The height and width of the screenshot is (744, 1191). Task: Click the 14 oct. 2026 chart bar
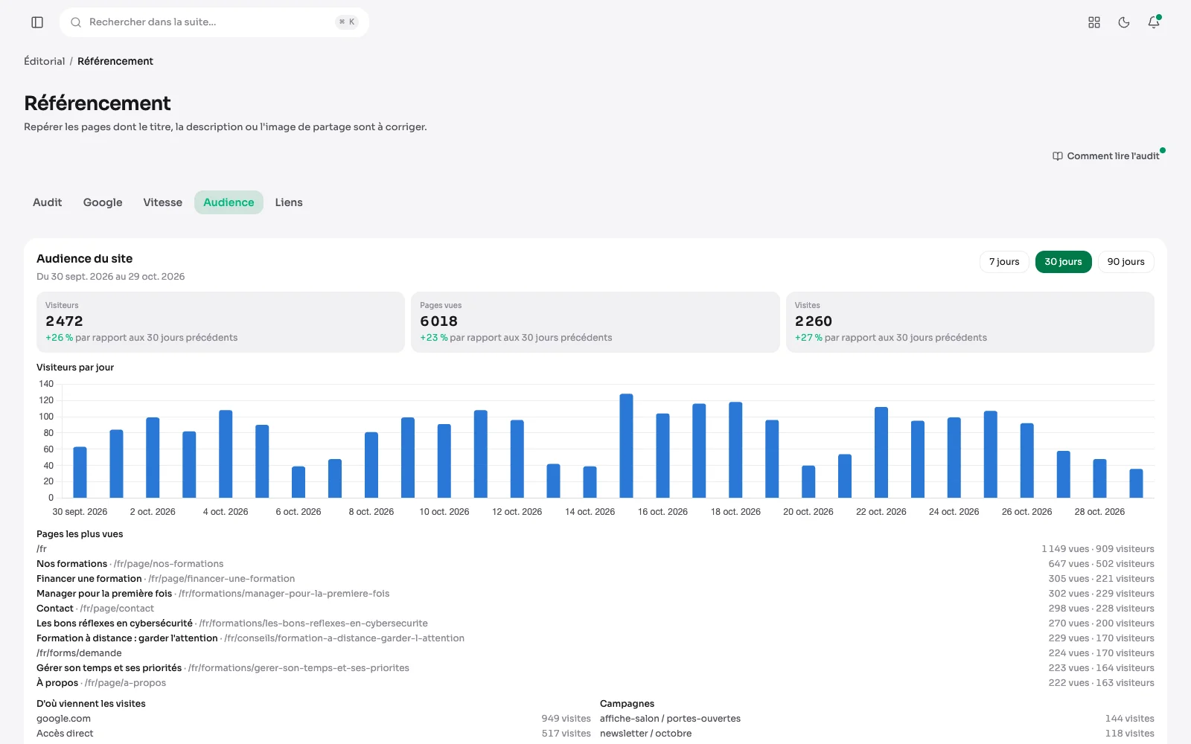click(x=590, y=482)
